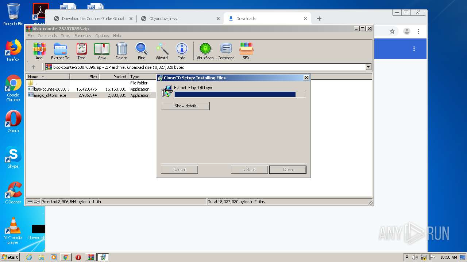Open CCleaner desktop shortcut

coord(13,193)
